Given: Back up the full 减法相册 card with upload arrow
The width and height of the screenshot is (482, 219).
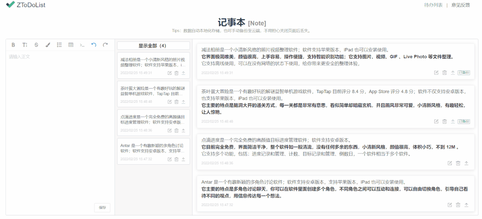Looking at the screenshot, I should pyautogui.click(x=453, y=73).
